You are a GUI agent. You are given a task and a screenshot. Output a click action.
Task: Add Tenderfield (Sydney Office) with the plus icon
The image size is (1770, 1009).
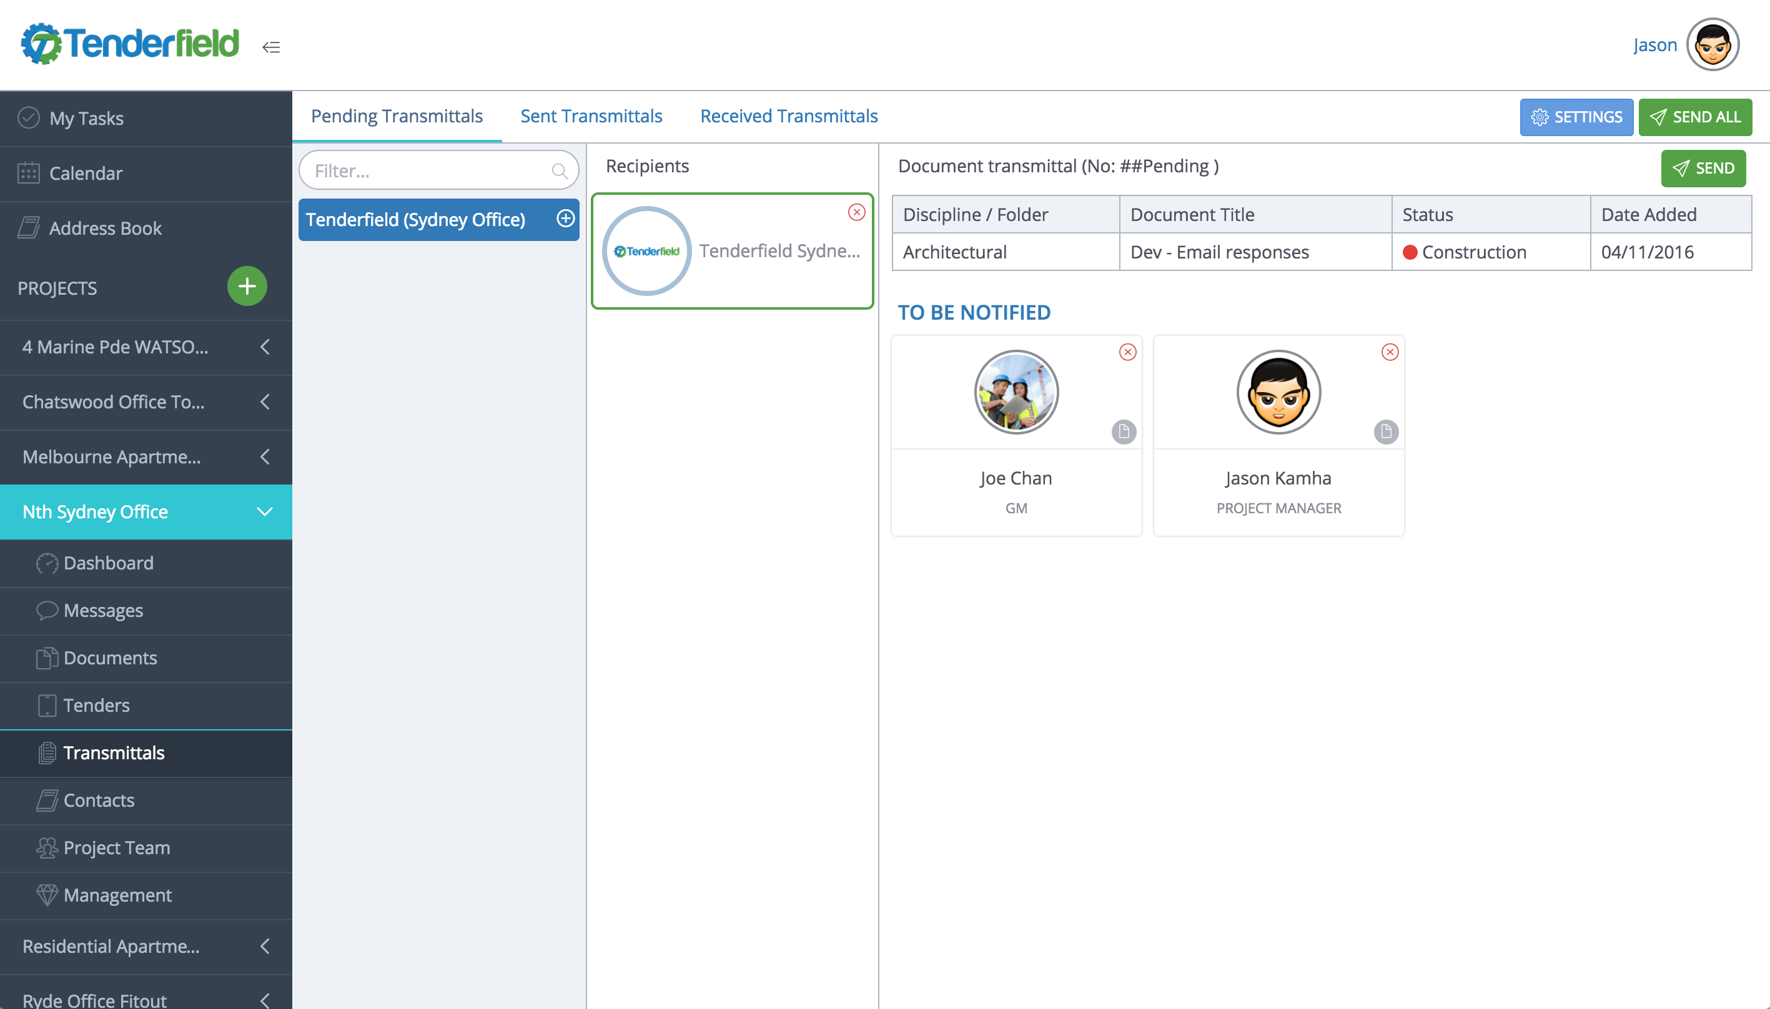(565, 219)
